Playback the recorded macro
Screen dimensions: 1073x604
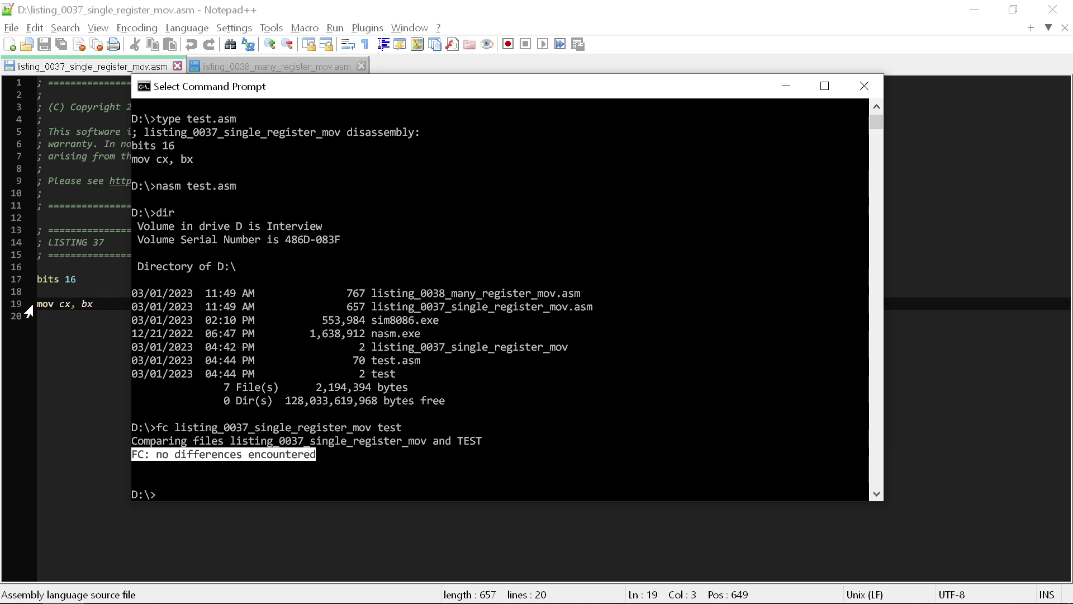543,44
